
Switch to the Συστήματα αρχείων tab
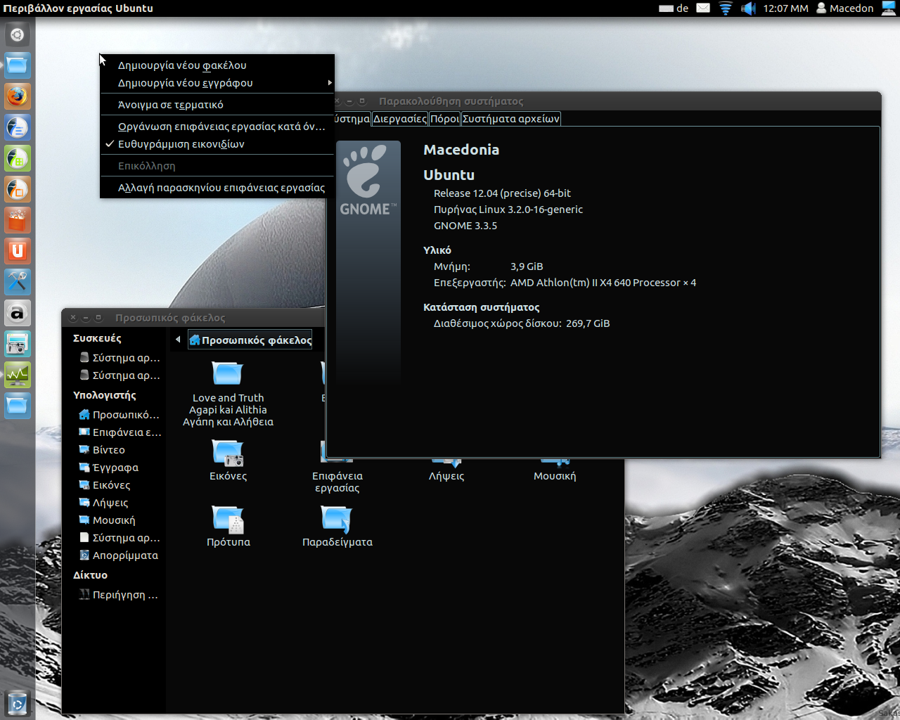tap(510, 119)
